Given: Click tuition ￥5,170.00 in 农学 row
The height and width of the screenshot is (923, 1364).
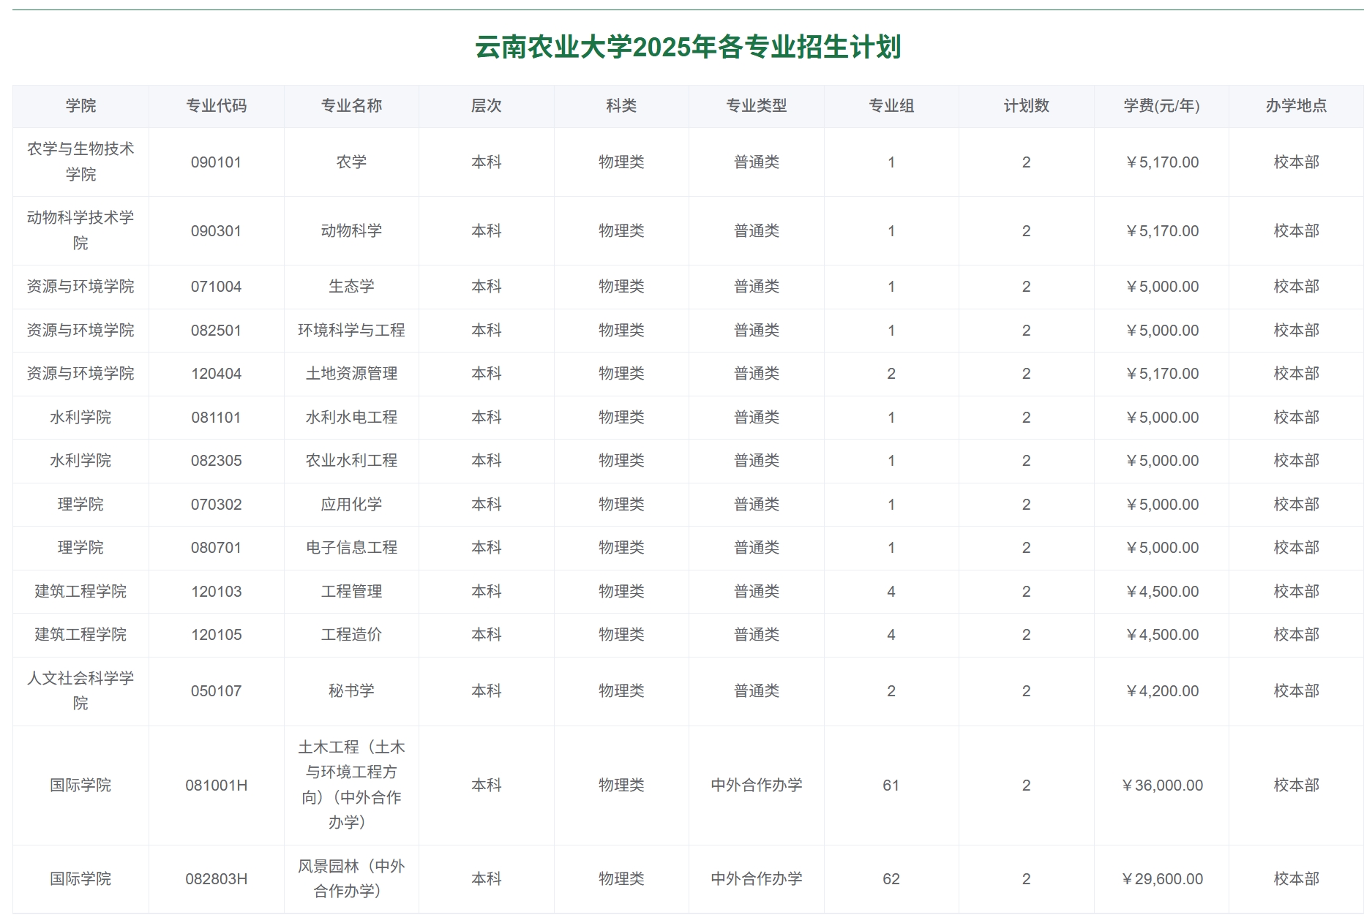Looking at the screenshot, I should 1161,162.
